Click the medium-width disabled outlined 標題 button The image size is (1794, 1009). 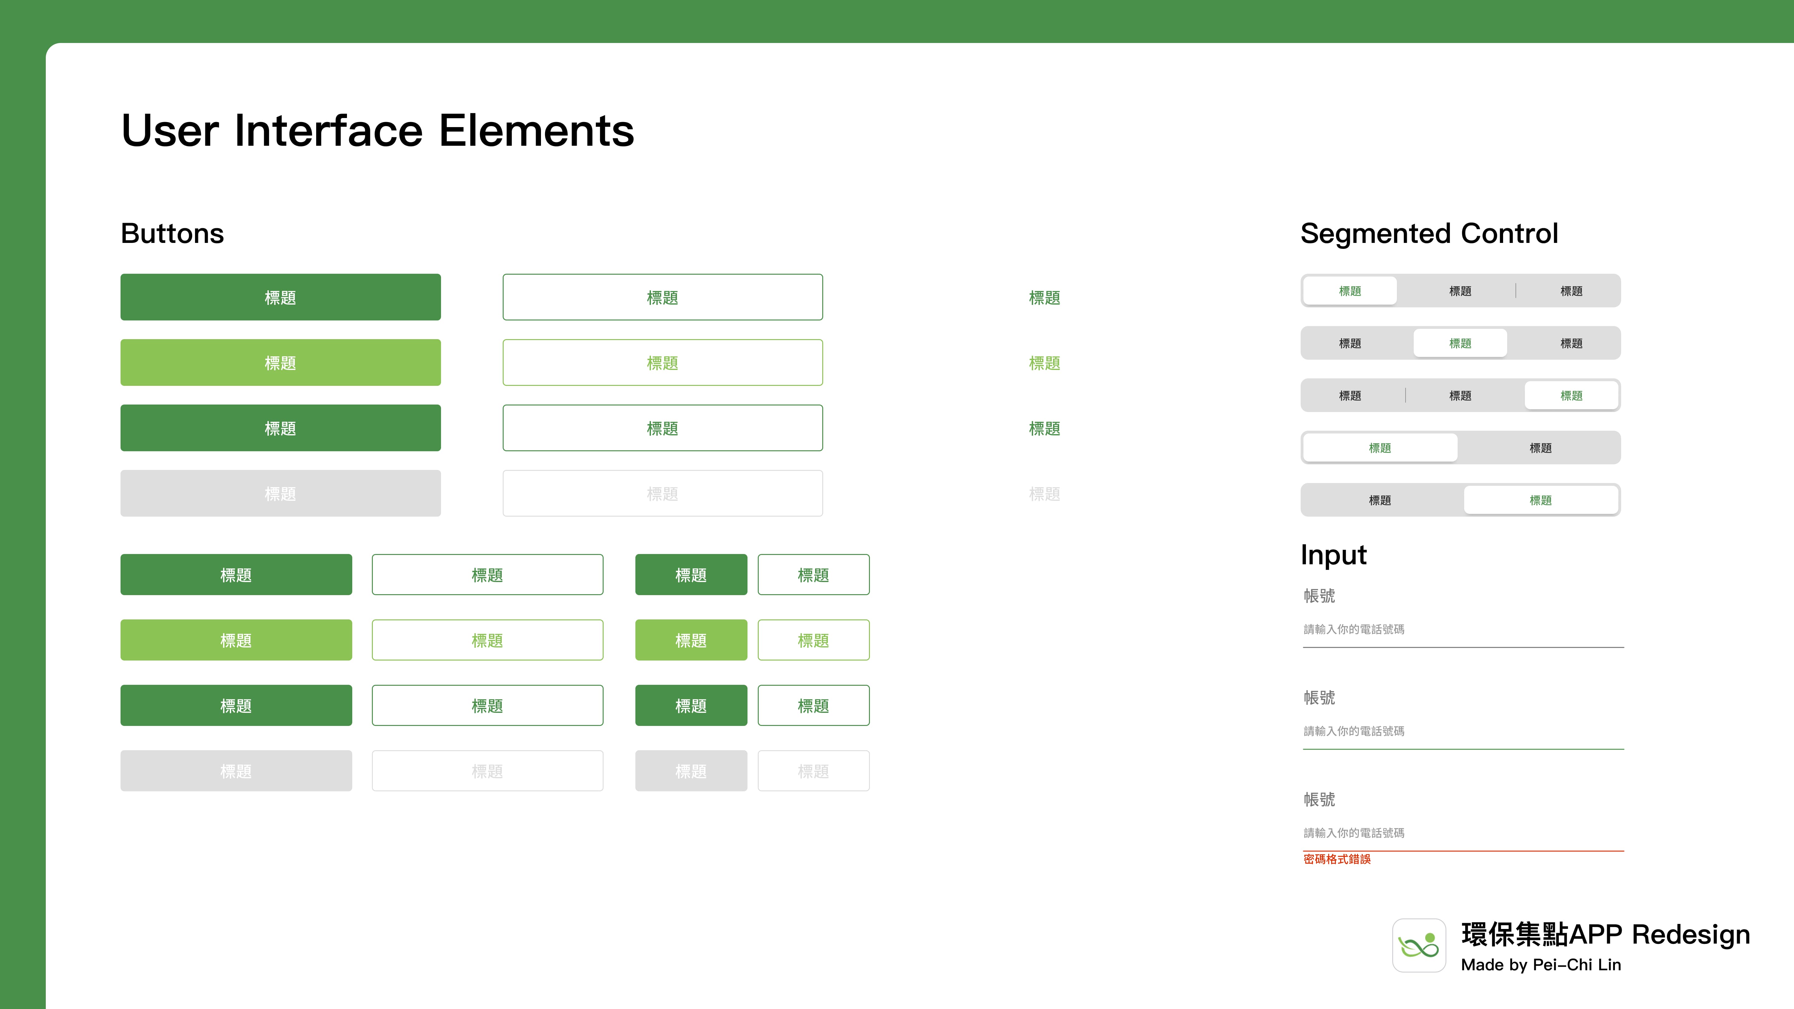[x=487, y=771]
